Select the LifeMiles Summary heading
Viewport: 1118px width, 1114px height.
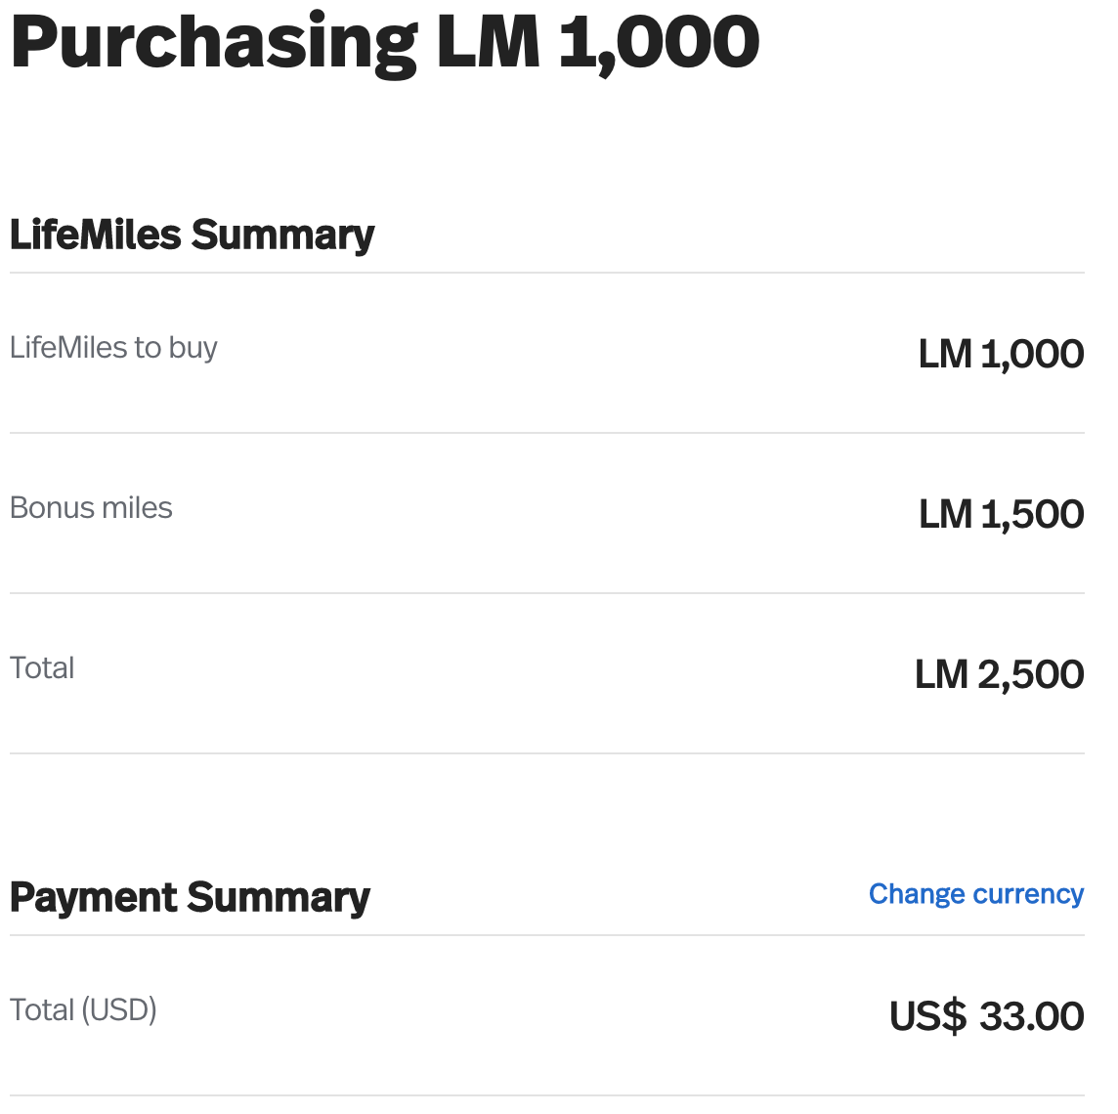(192, 234)
